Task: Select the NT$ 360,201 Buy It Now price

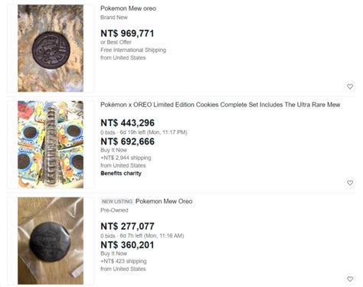Action: pyautogui.click(x=127, y=245)
